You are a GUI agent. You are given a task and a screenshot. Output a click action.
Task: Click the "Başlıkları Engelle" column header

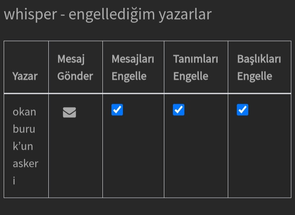[259, 68]
